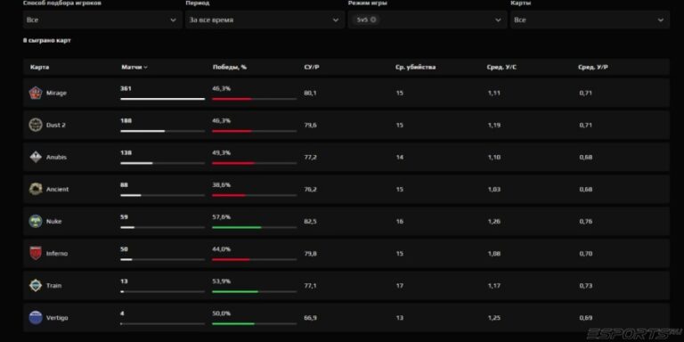
Task: Click Mirage matches progress bar
Action: 163,99
